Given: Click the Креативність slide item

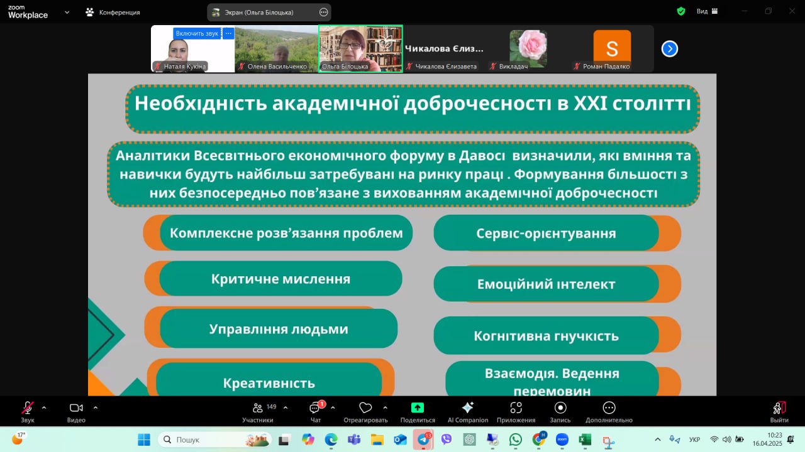Looking at the screenshot, I should (x=269, y=380).
